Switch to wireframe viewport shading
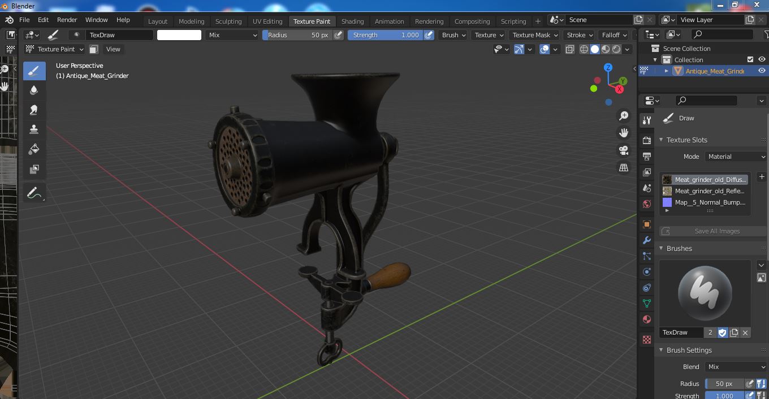 click(584, 49)
